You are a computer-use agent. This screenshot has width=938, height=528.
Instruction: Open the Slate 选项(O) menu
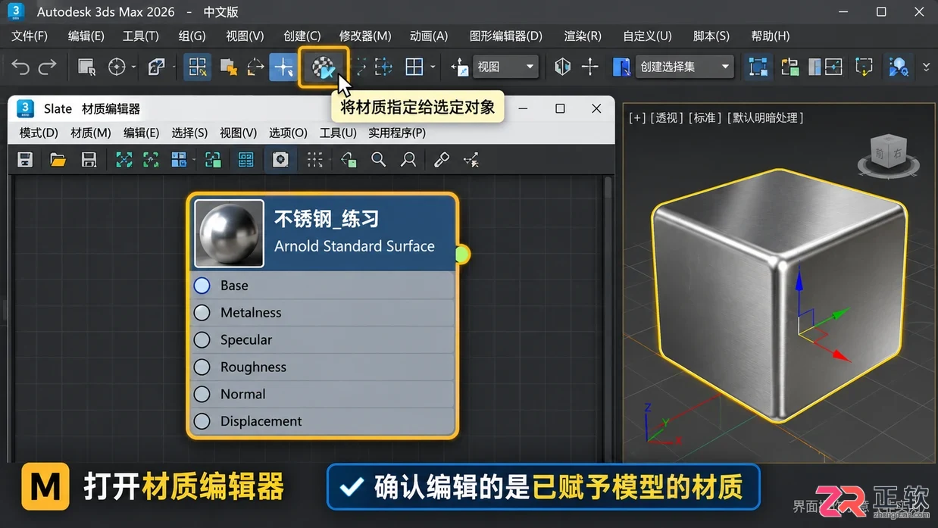point(288,133)
